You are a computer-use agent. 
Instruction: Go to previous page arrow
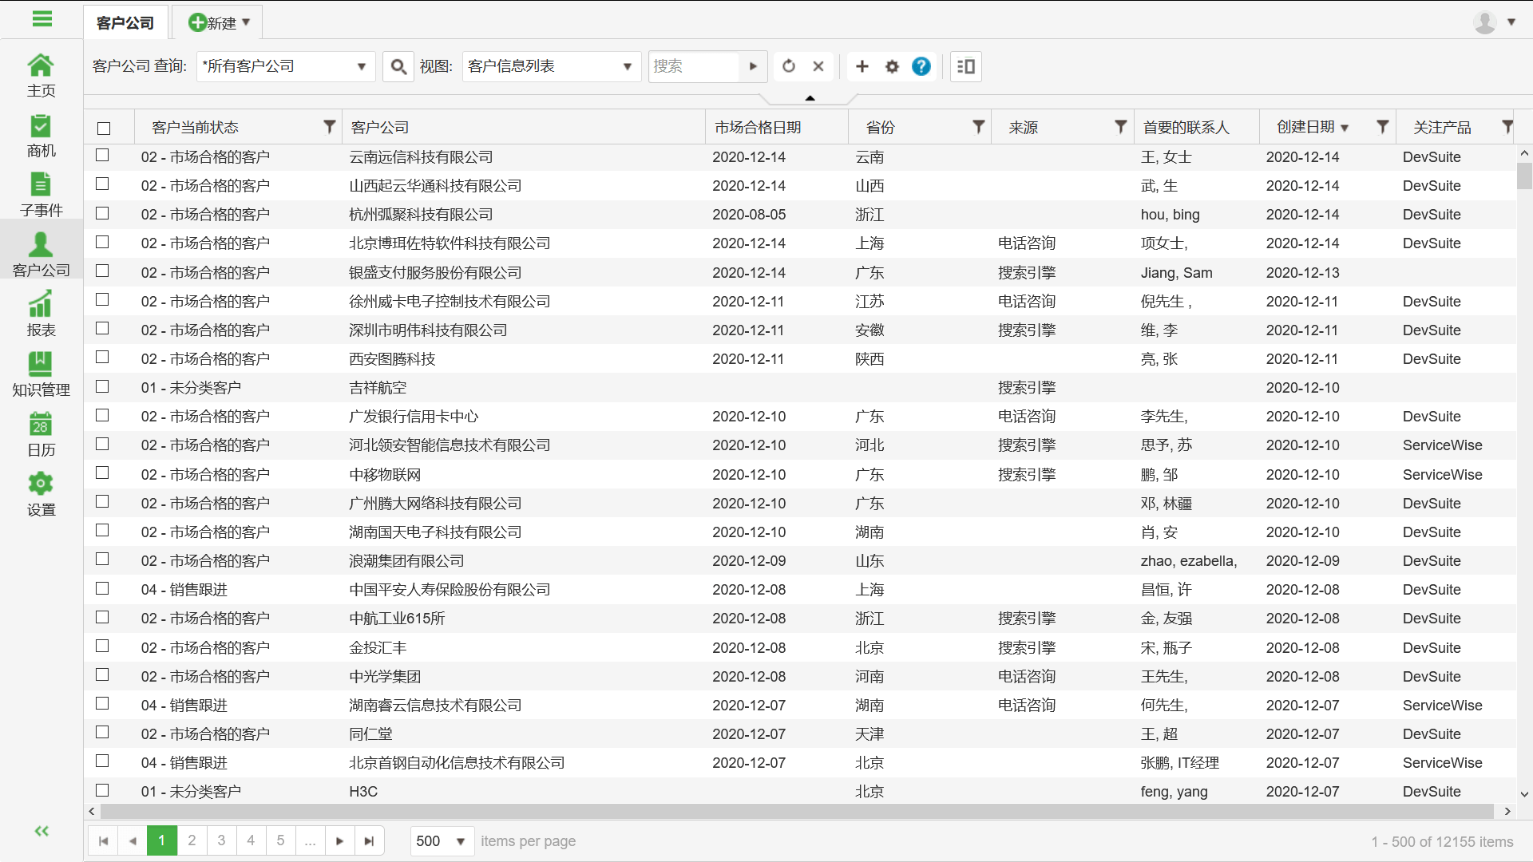pos(133,840)
